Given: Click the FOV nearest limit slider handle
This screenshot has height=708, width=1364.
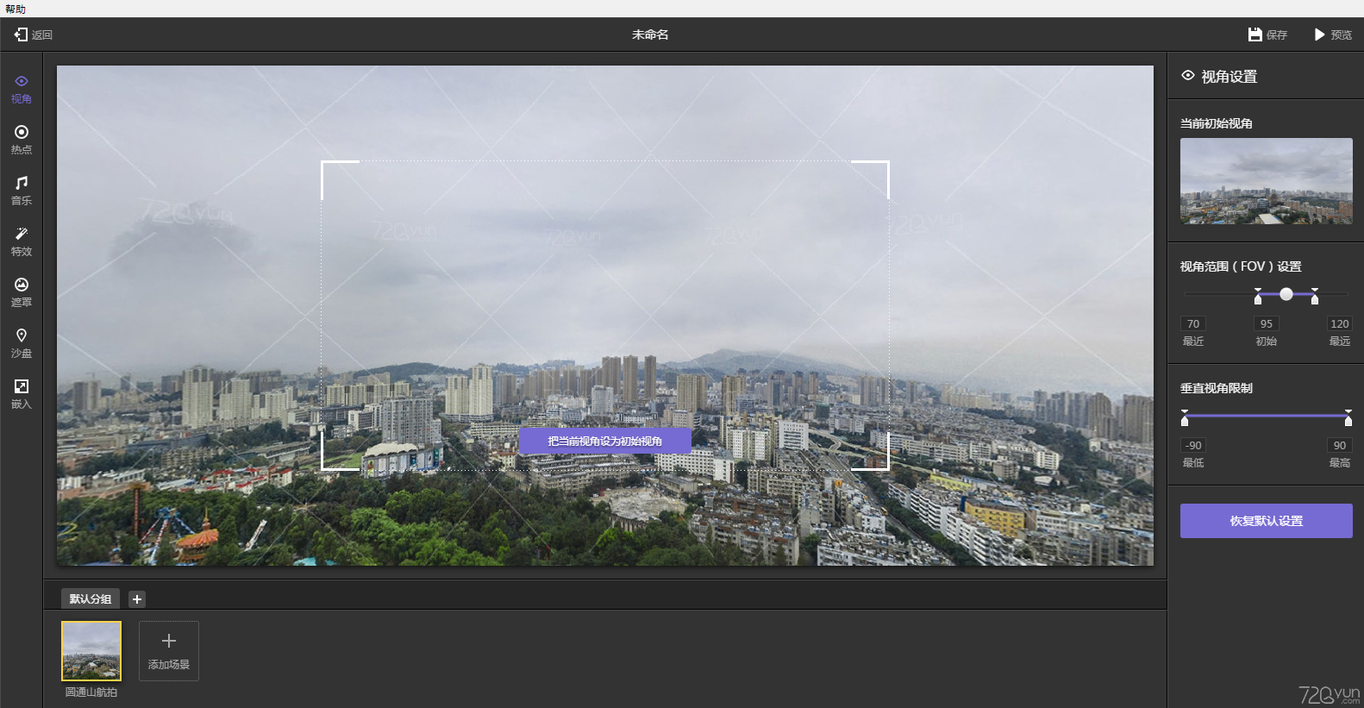Looking at the screenshot, I should [1258, 297].
